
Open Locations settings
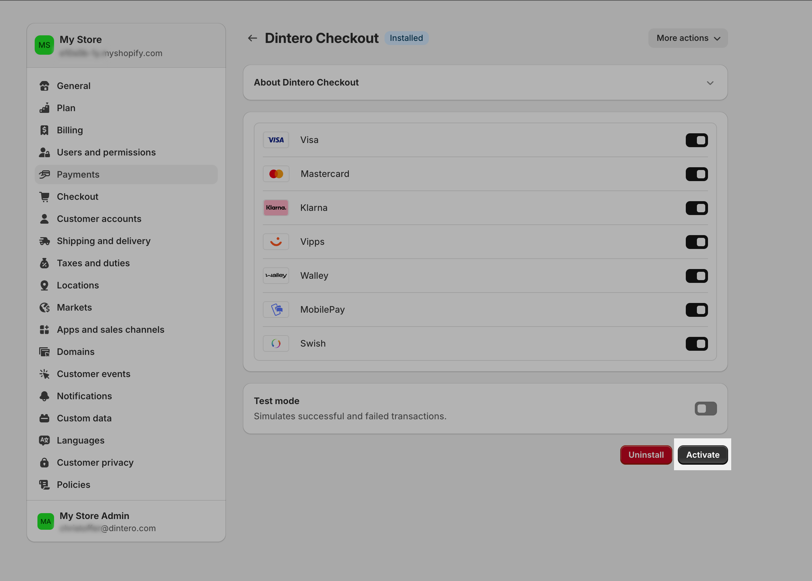126,285
